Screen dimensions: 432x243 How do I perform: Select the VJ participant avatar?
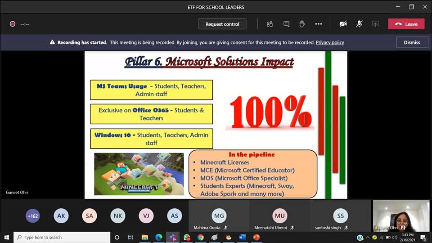point(146,216)
